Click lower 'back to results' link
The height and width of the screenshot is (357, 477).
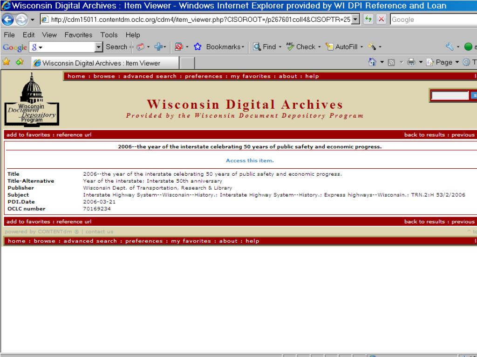tap(424, 222)
